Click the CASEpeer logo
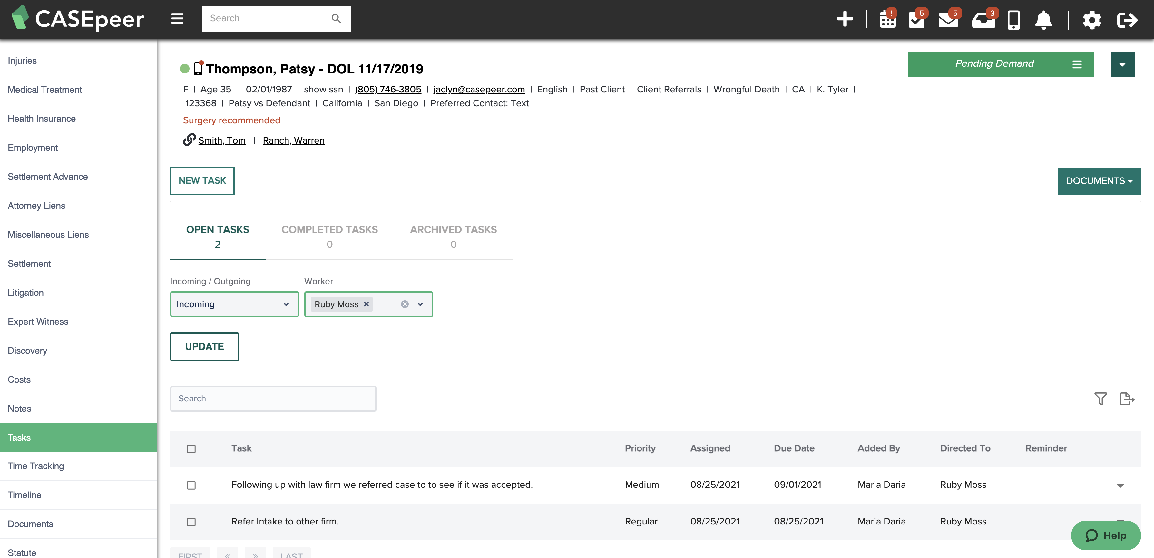This screenshot has width=1154, height=558. pyautogui.click(x=77, y=18)
